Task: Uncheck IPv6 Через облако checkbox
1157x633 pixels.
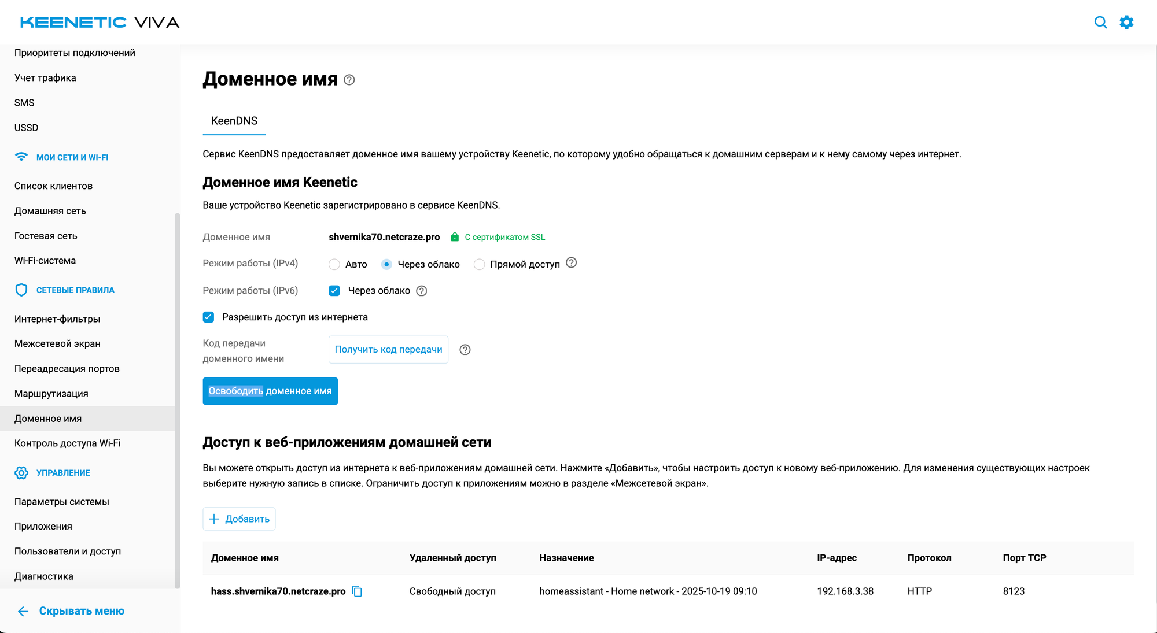Action: (x=334, y=291)
